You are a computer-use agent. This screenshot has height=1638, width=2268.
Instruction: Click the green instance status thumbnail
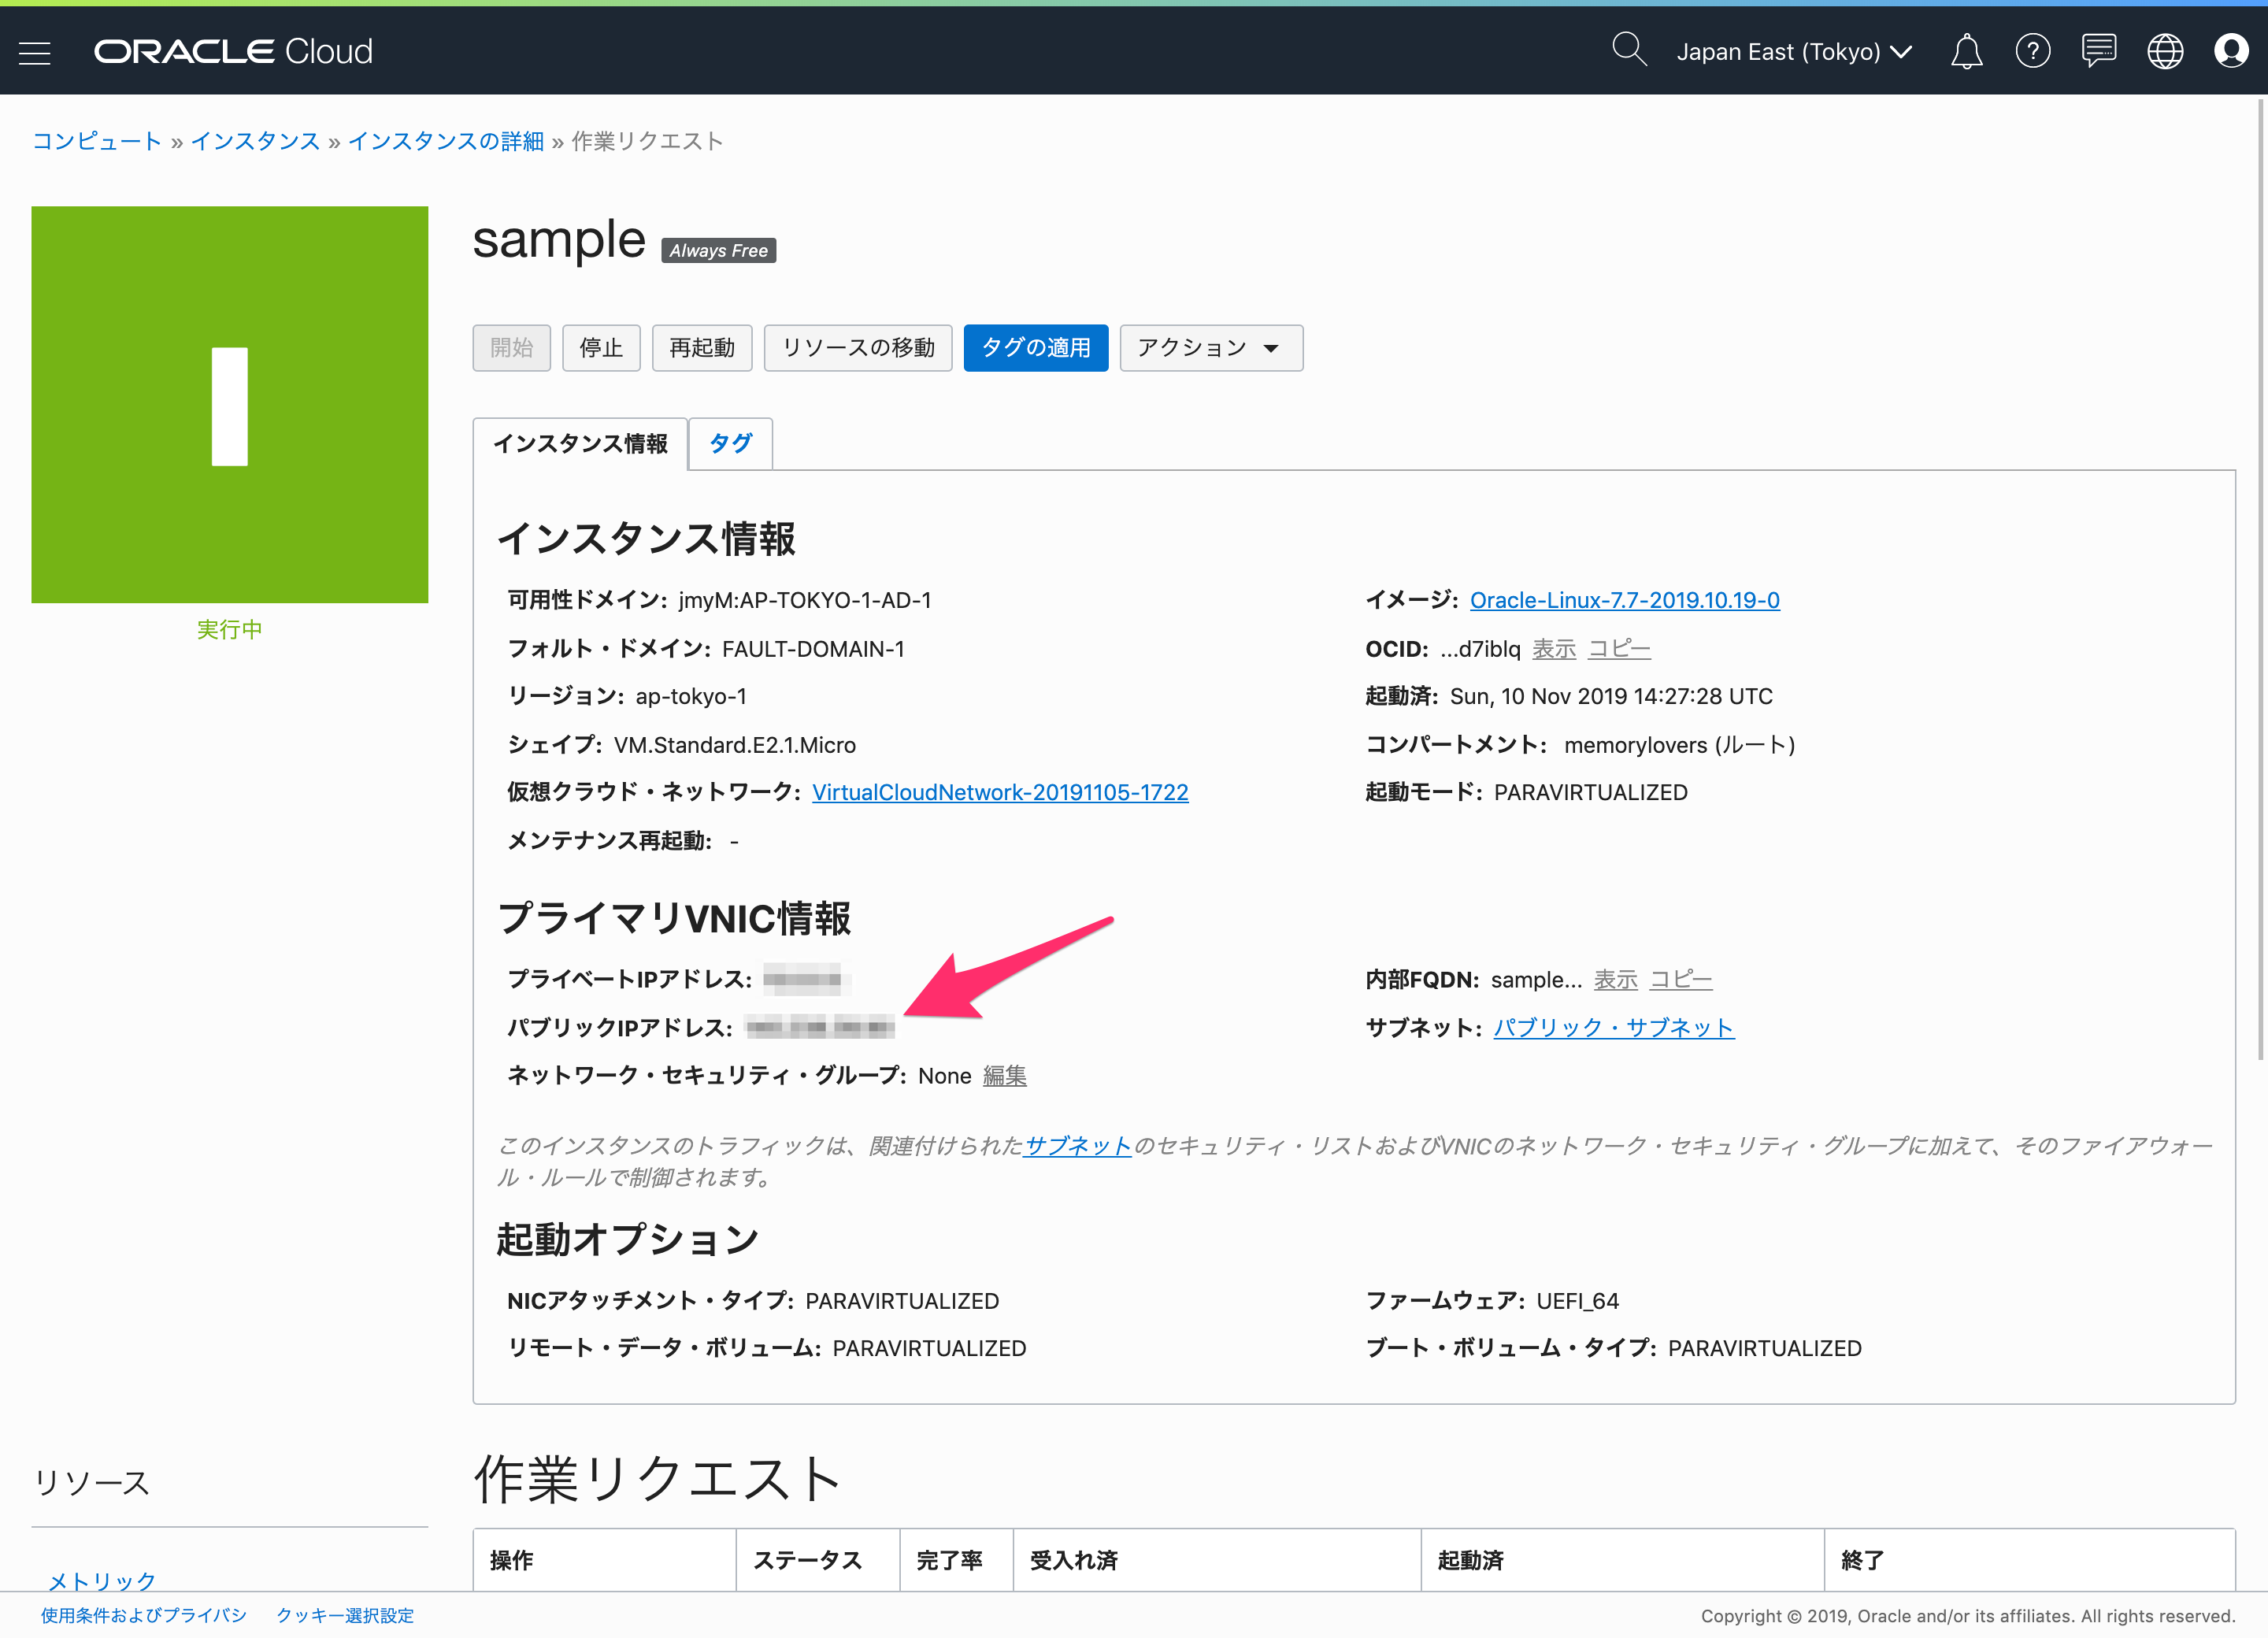[230, 405]
